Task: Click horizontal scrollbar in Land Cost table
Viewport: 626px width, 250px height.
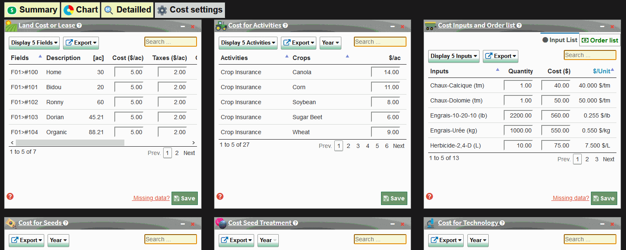Action: pyautogui.click(x=70, y=143)
